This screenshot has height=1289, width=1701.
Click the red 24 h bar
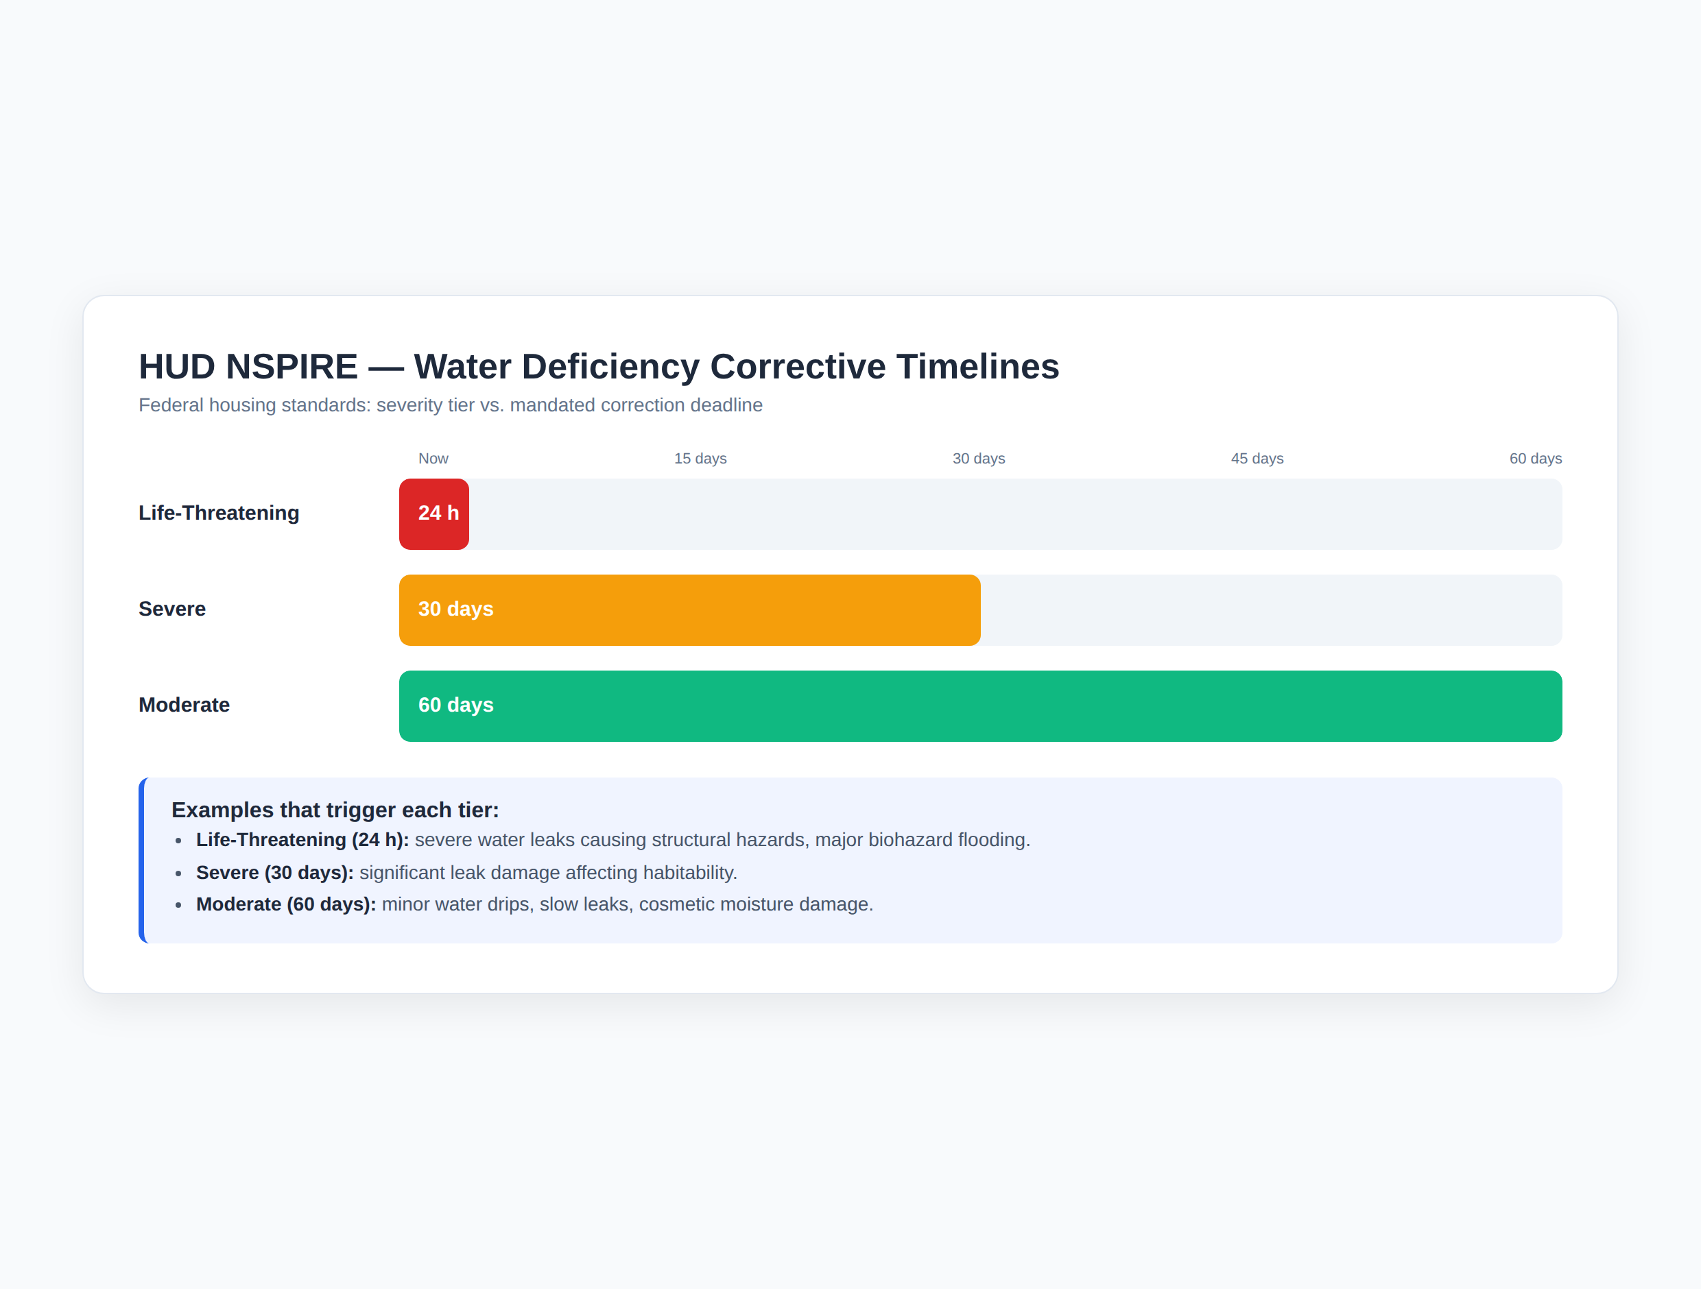point(433,514)
